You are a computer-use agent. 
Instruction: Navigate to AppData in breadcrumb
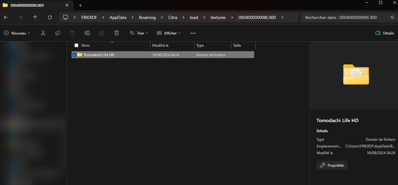118,17
